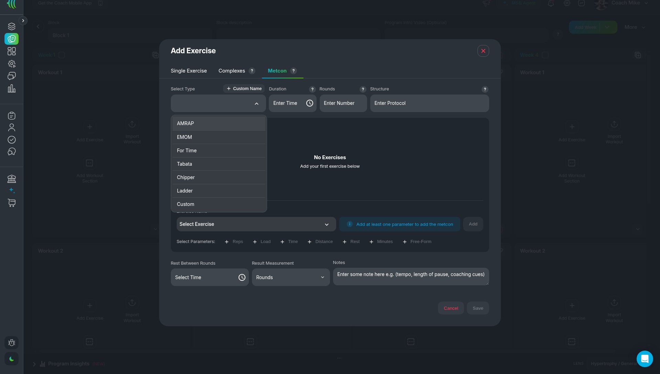Cancel the Add Exercise dialog
660x374 pixels.
click(x=451, y=308)
